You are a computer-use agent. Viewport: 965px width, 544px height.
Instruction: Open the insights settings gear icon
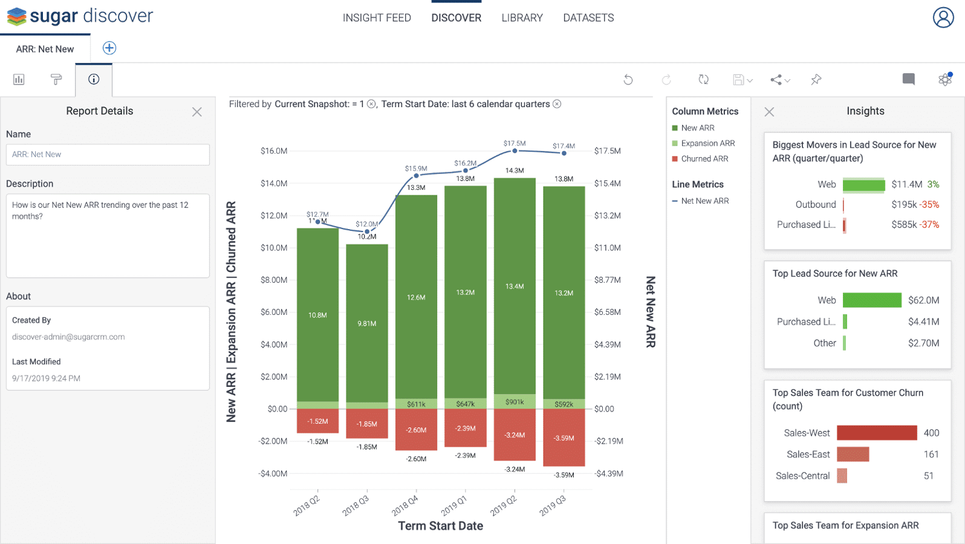click(x=945, y=79)
